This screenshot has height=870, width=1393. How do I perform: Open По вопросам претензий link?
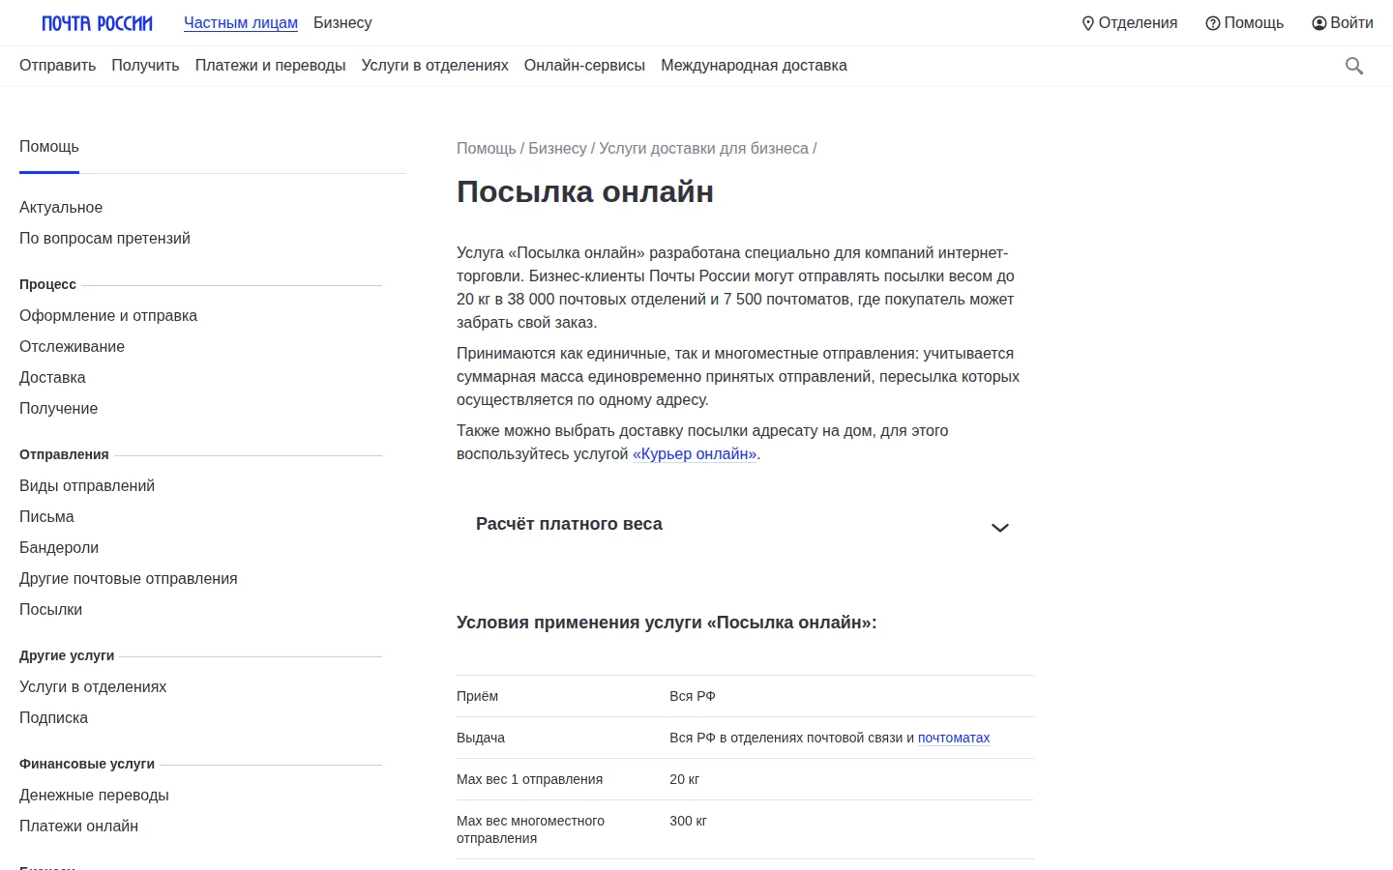pyautogui.click(x=104, y=239)
